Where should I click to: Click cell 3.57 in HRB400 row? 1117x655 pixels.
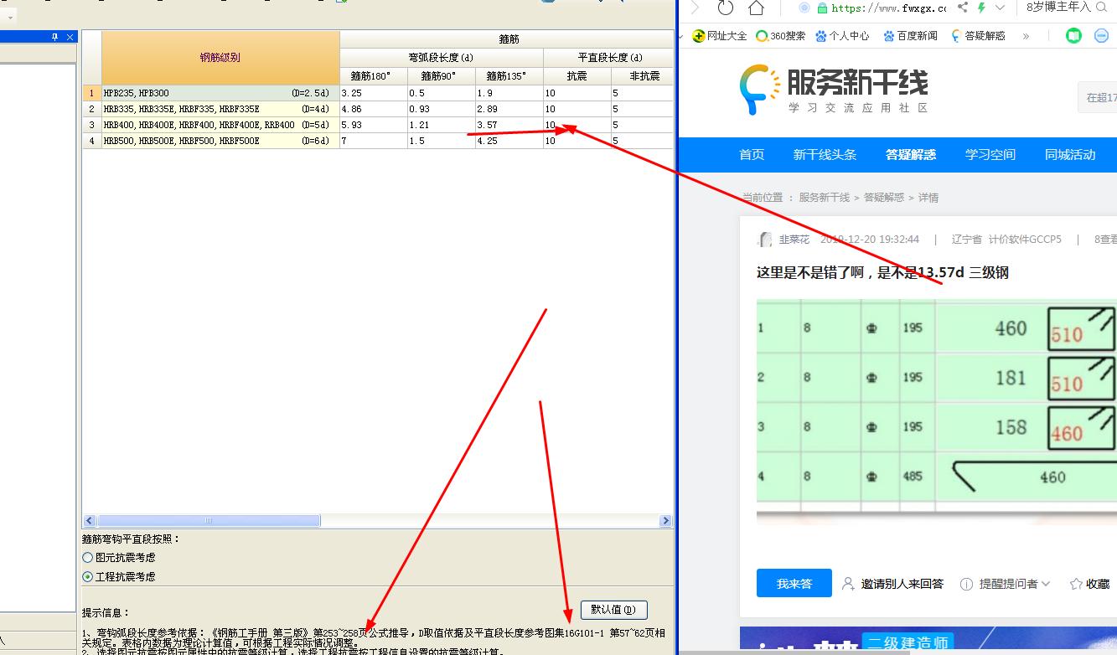pyautogui.click(x=509, y=125)
